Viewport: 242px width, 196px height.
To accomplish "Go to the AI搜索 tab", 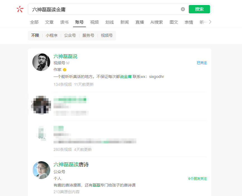I will [157, 22].
